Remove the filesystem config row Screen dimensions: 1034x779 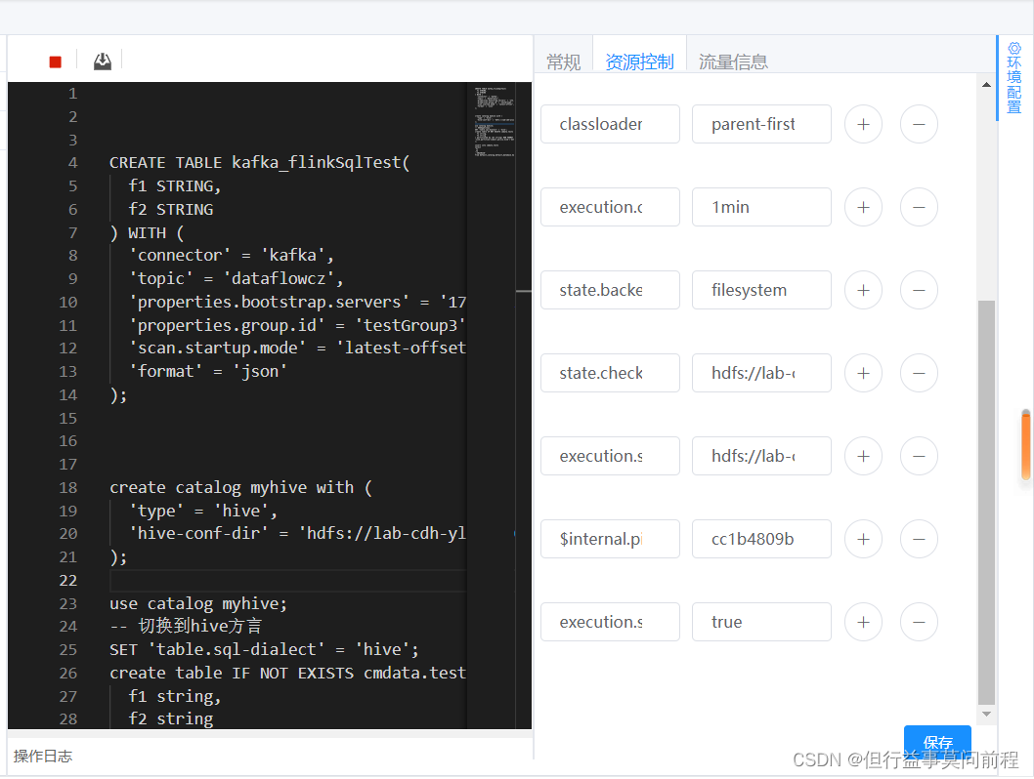[919, 290]
